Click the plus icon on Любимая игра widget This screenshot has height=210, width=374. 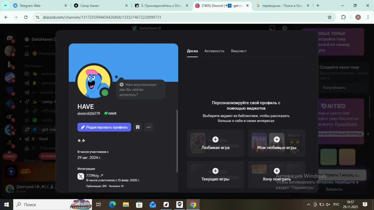215,140
